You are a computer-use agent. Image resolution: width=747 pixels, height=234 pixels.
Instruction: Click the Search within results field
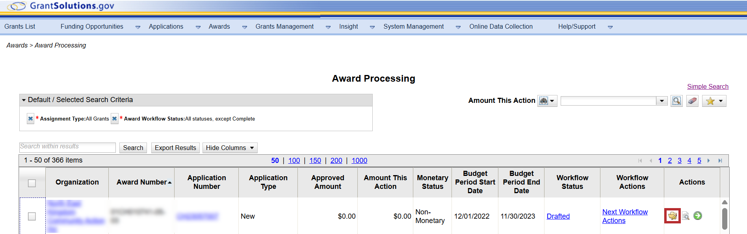67,147
